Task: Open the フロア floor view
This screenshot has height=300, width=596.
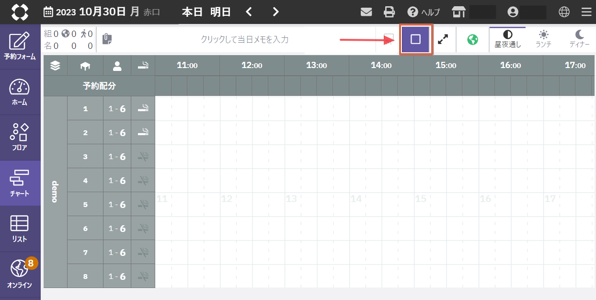Action: tap(20, 138)
